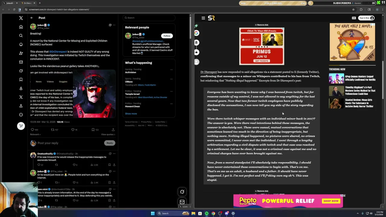Screen dimensions: 386x217
Task: Open KPop Demon Hunters trending thumbnail
Action: [336, 78]
